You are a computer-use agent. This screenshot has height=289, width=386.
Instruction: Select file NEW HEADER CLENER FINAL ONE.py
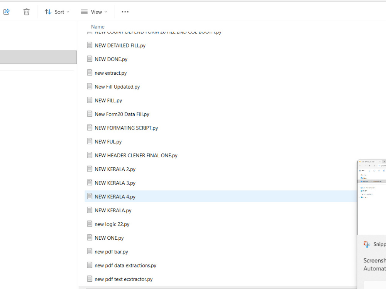(136, 156)
